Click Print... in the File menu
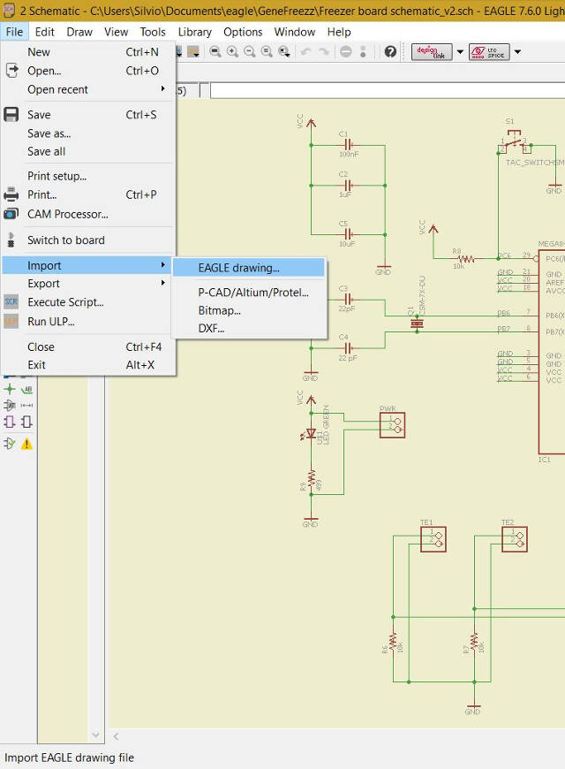 point(88,194)
